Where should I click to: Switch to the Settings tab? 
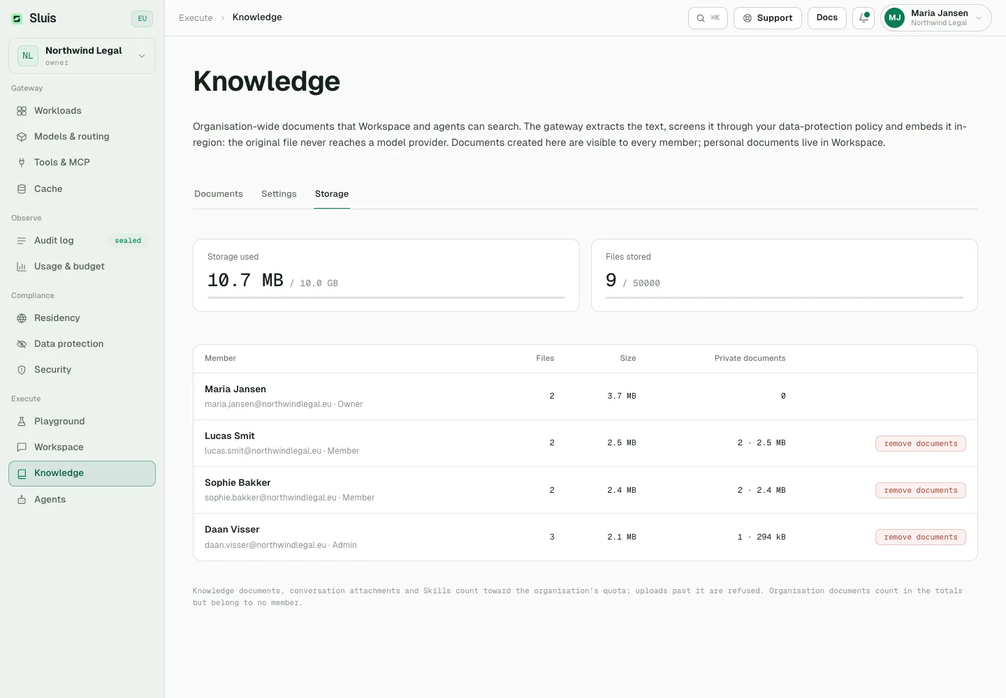point(279,194)
